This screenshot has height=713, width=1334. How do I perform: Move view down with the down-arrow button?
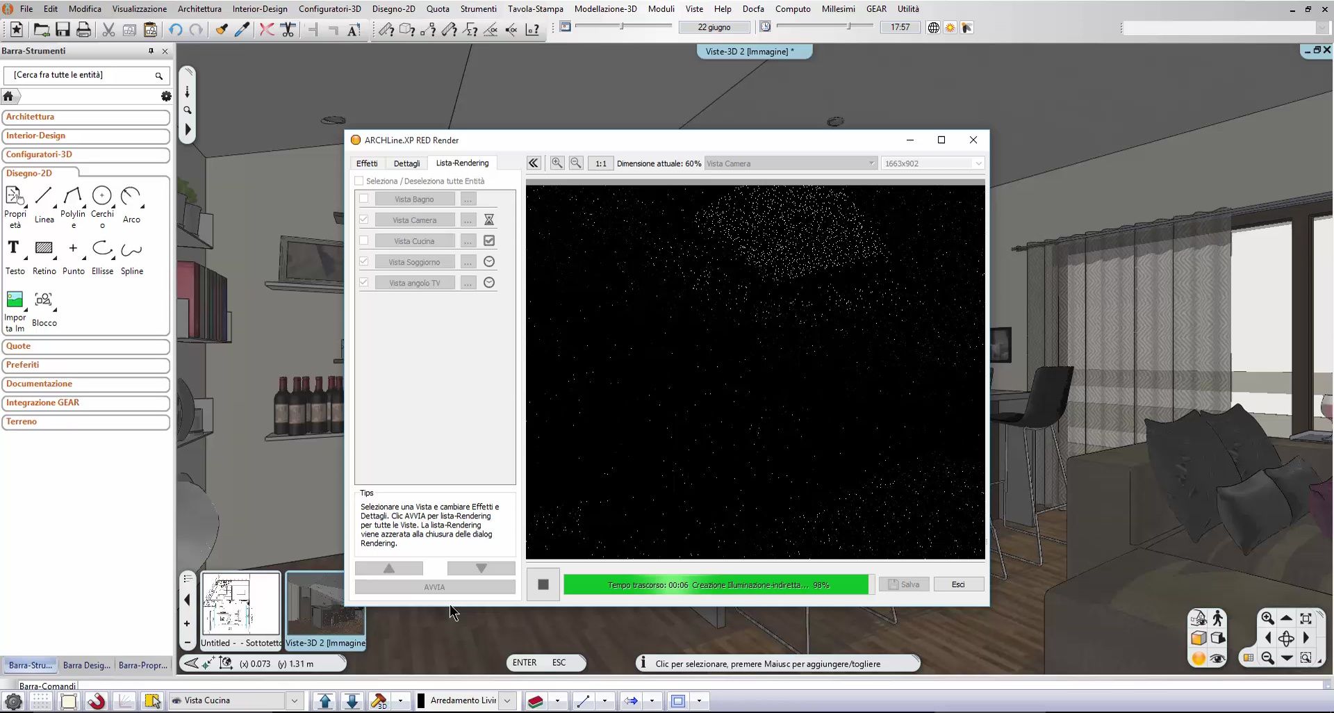[1287, 657]
